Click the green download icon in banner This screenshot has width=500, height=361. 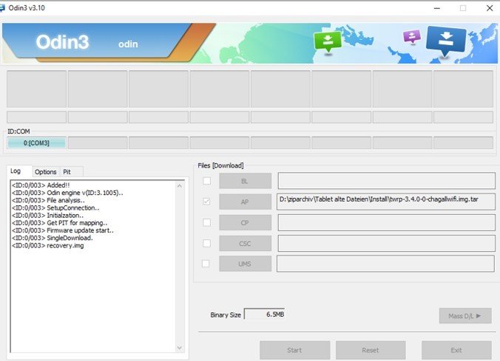(328, 41)
